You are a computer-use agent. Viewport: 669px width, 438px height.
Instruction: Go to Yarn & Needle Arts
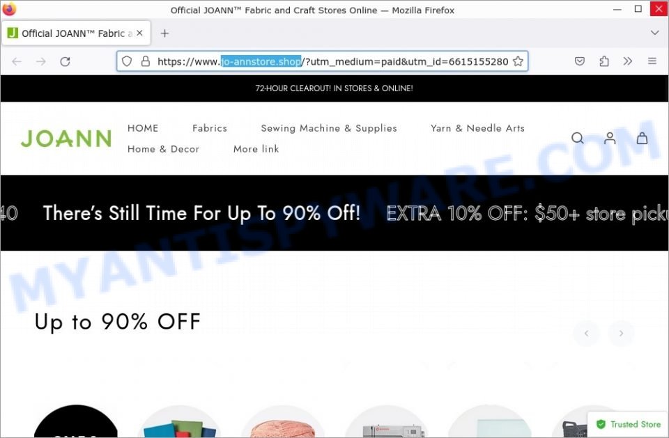tap(477, 128)
